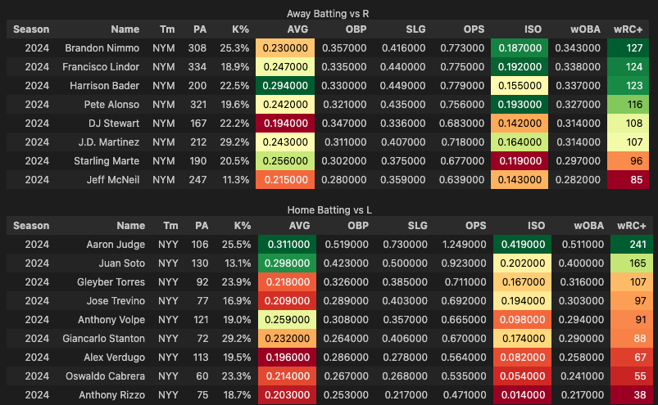The width and height of the screenshot is (658, 405).
Task: Click Brandon Nimmo's K% value 25.3%
Action: 234,48
